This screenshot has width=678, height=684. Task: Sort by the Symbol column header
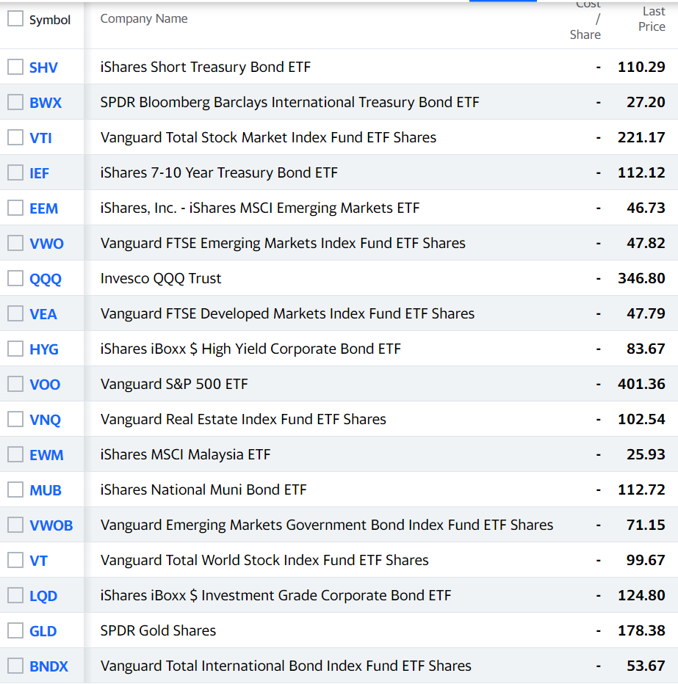point(50,20)
